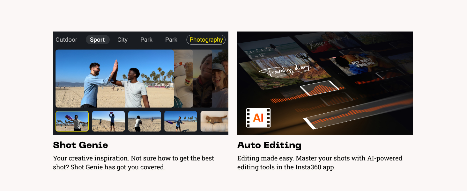The height and width of the screenshot is (191, 467).
Task: Open the City category tab
Action: coord(122,40)
